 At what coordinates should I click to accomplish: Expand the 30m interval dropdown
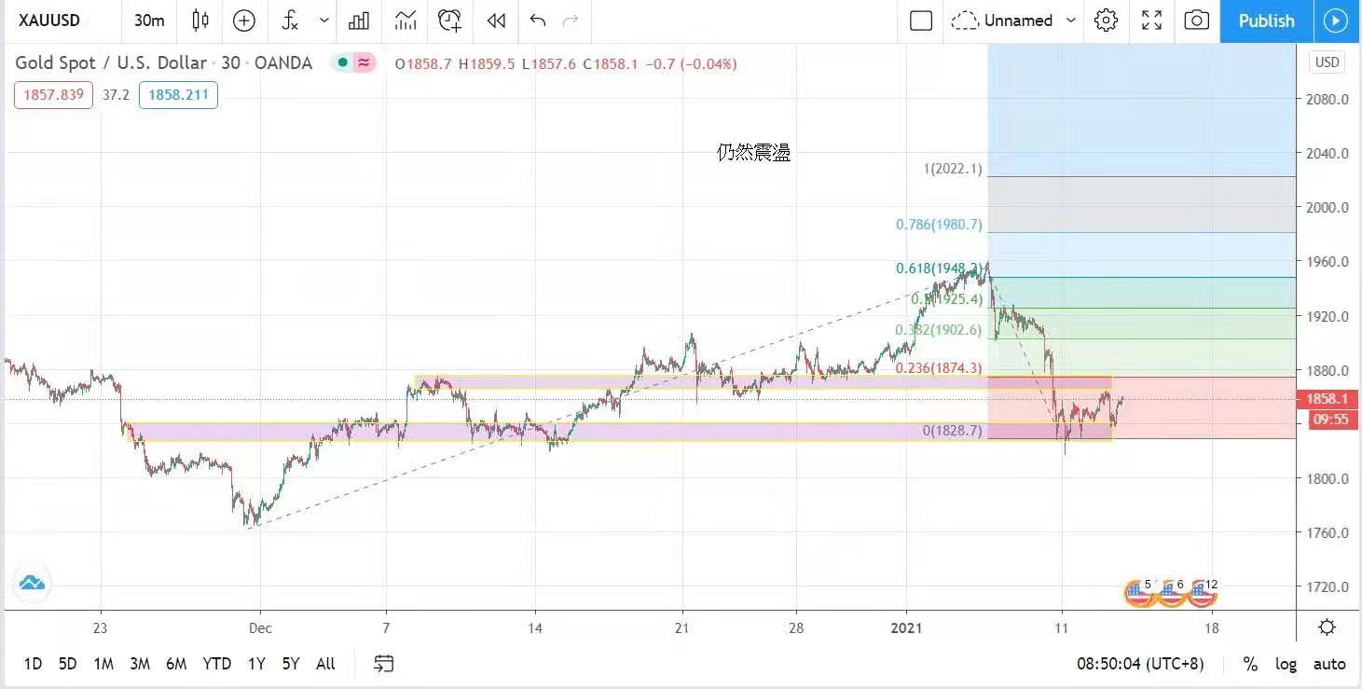pyautogui.click(x=149, y=21)
